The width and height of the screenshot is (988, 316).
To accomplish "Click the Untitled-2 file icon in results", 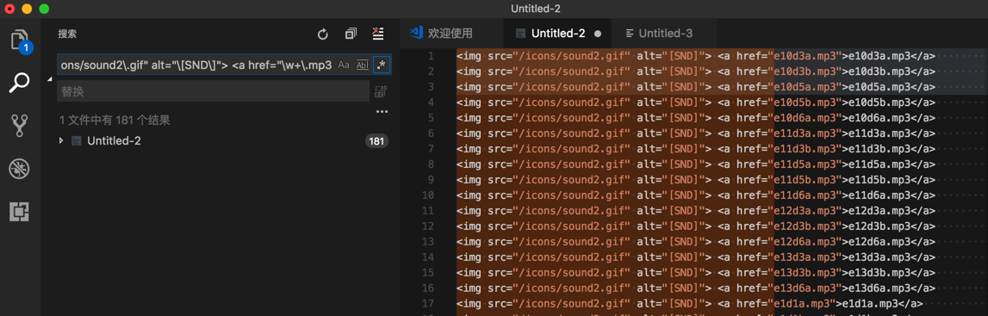I will (76, 141).
